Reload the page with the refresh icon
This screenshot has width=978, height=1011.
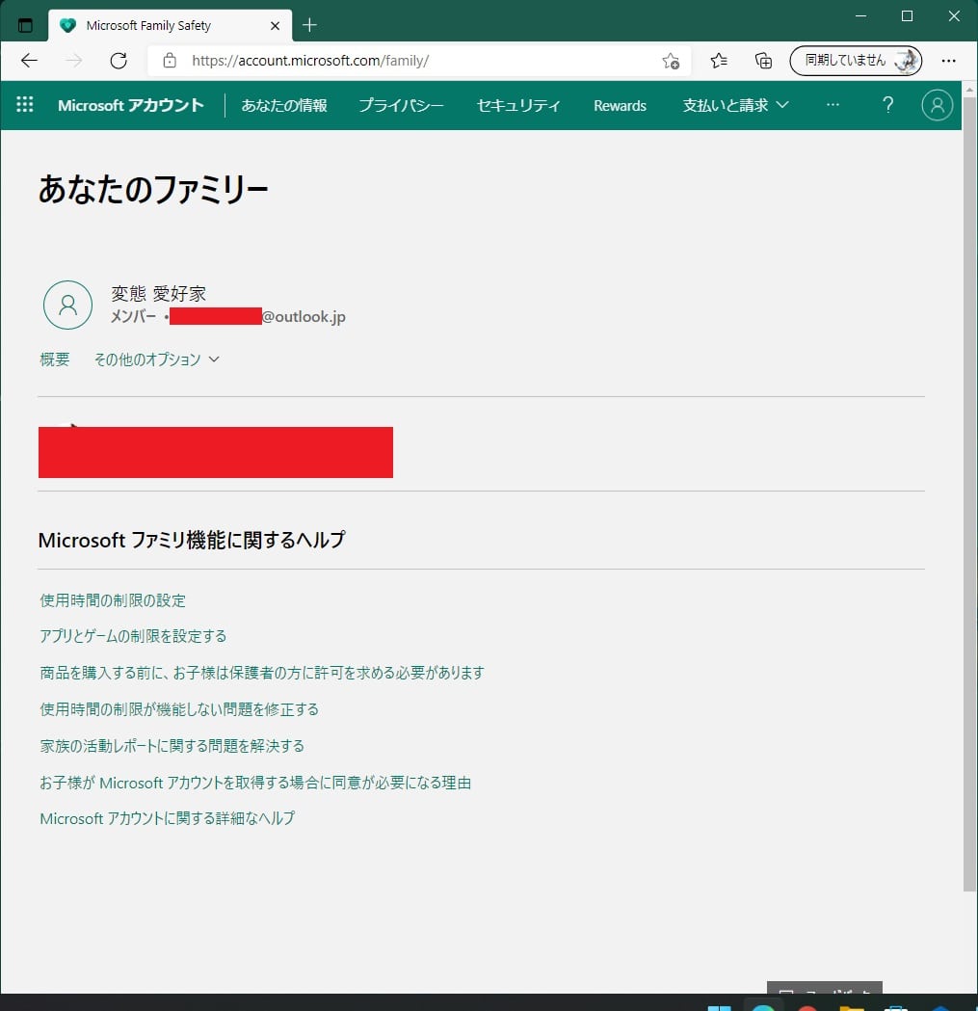point(119,61)
